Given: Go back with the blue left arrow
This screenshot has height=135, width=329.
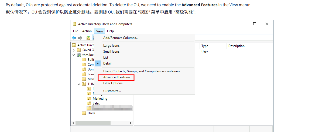Looking at the screenshot, I should [x=74, y=38].
